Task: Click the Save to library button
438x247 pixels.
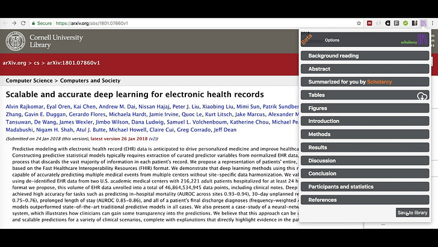Action: click(412, 213)
